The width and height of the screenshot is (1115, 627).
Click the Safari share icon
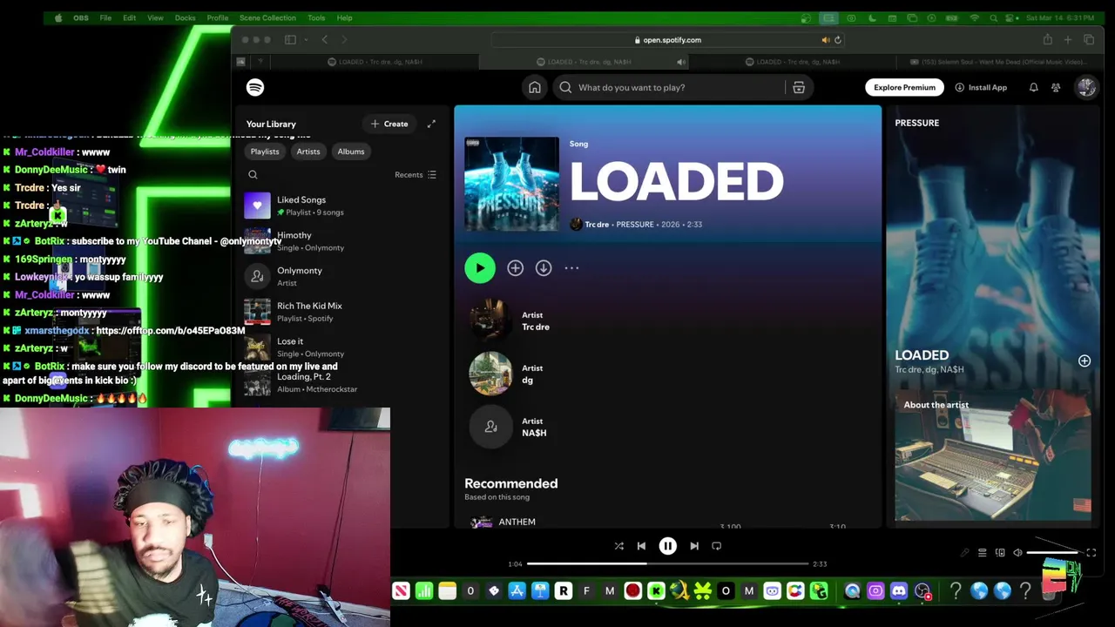pyautogui.click(x=1047, y=40)
